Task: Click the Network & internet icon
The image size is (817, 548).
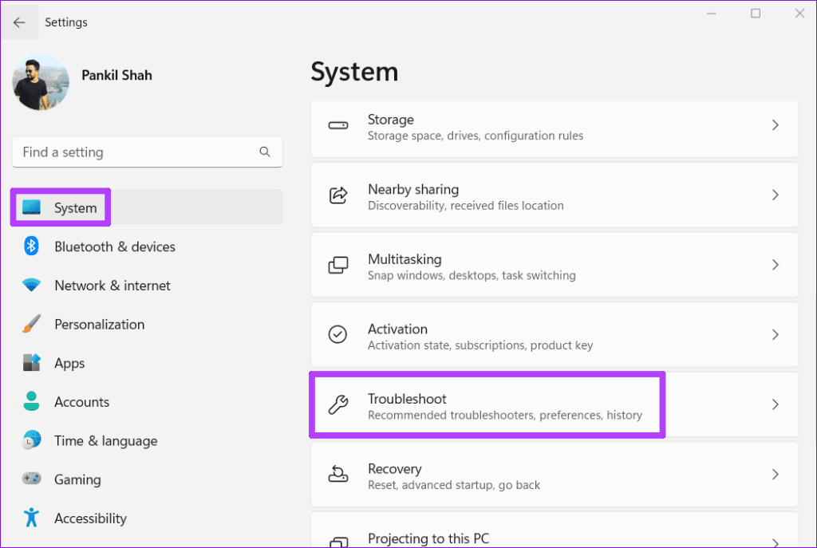Action: (x=32, y=286)
